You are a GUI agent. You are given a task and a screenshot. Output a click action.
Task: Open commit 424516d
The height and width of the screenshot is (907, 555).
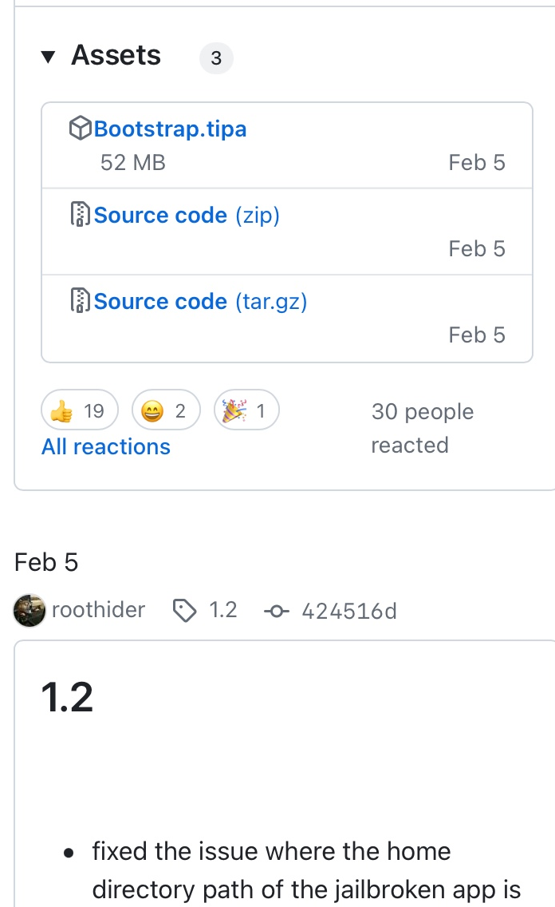coord(348,611)
